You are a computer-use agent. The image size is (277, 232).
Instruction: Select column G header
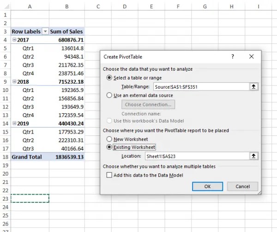205,6
